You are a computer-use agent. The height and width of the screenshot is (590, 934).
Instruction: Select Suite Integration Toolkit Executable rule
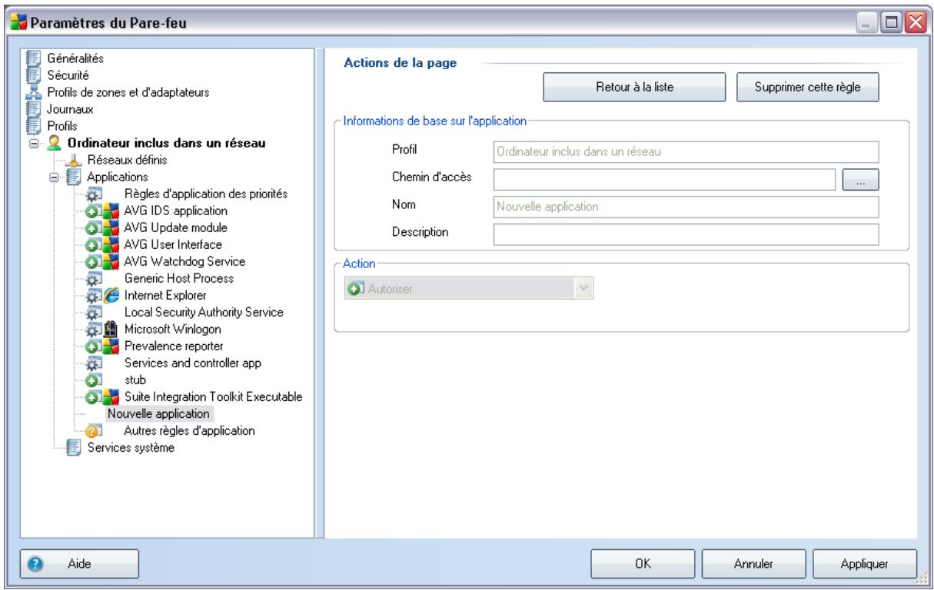click(x=213, y=396)
